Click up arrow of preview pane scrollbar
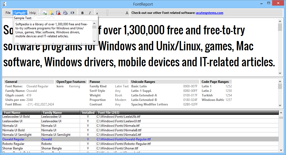The height and width of the screenshot is (155, 286). coord(280,21)
